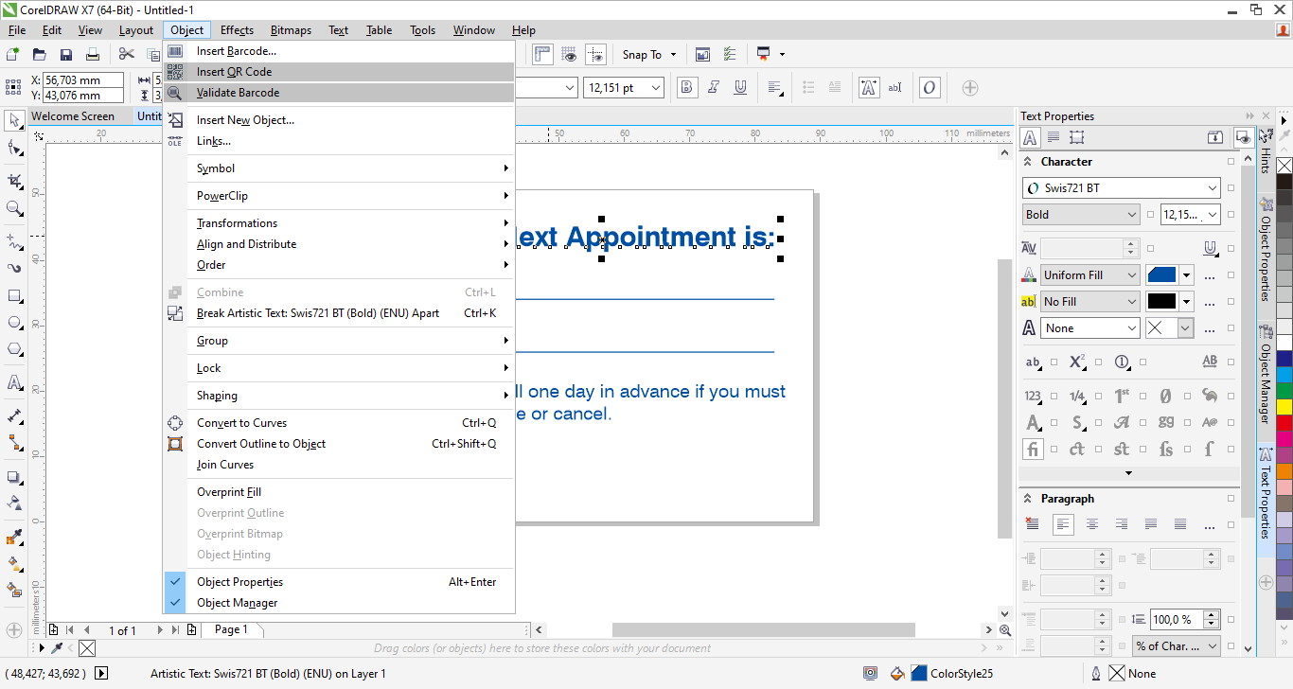Toggle Object Properties checkmark in the menu

click(x=175, y=582)
